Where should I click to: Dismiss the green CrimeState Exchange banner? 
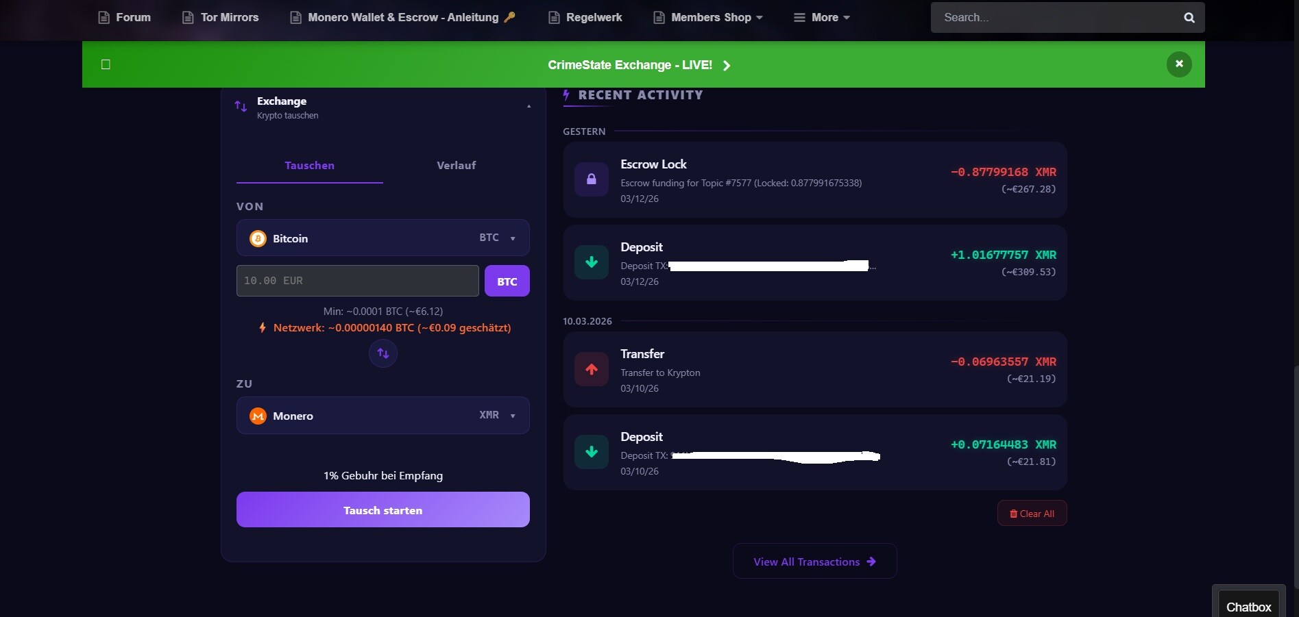tap(1179, 64)
